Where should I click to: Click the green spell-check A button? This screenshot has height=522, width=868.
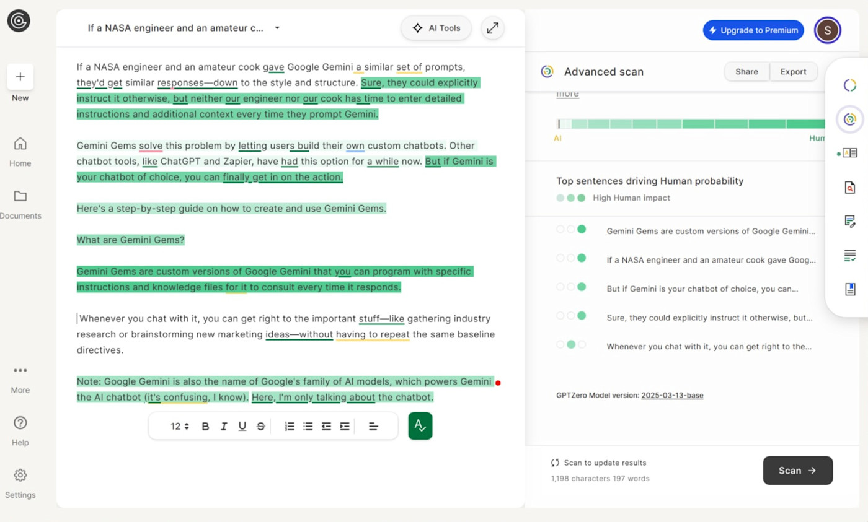(x=420, y=426)
